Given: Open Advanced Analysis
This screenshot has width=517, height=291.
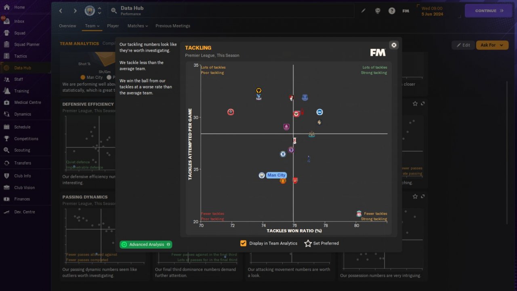Looking at the screenshot, I should point(146,245).
